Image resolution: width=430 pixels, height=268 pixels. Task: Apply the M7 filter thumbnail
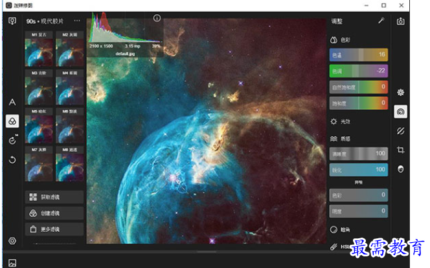[39, 164]
